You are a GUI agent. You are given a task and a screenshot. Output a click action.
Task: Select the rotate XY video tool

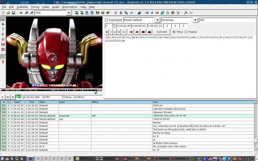point(3,34)
